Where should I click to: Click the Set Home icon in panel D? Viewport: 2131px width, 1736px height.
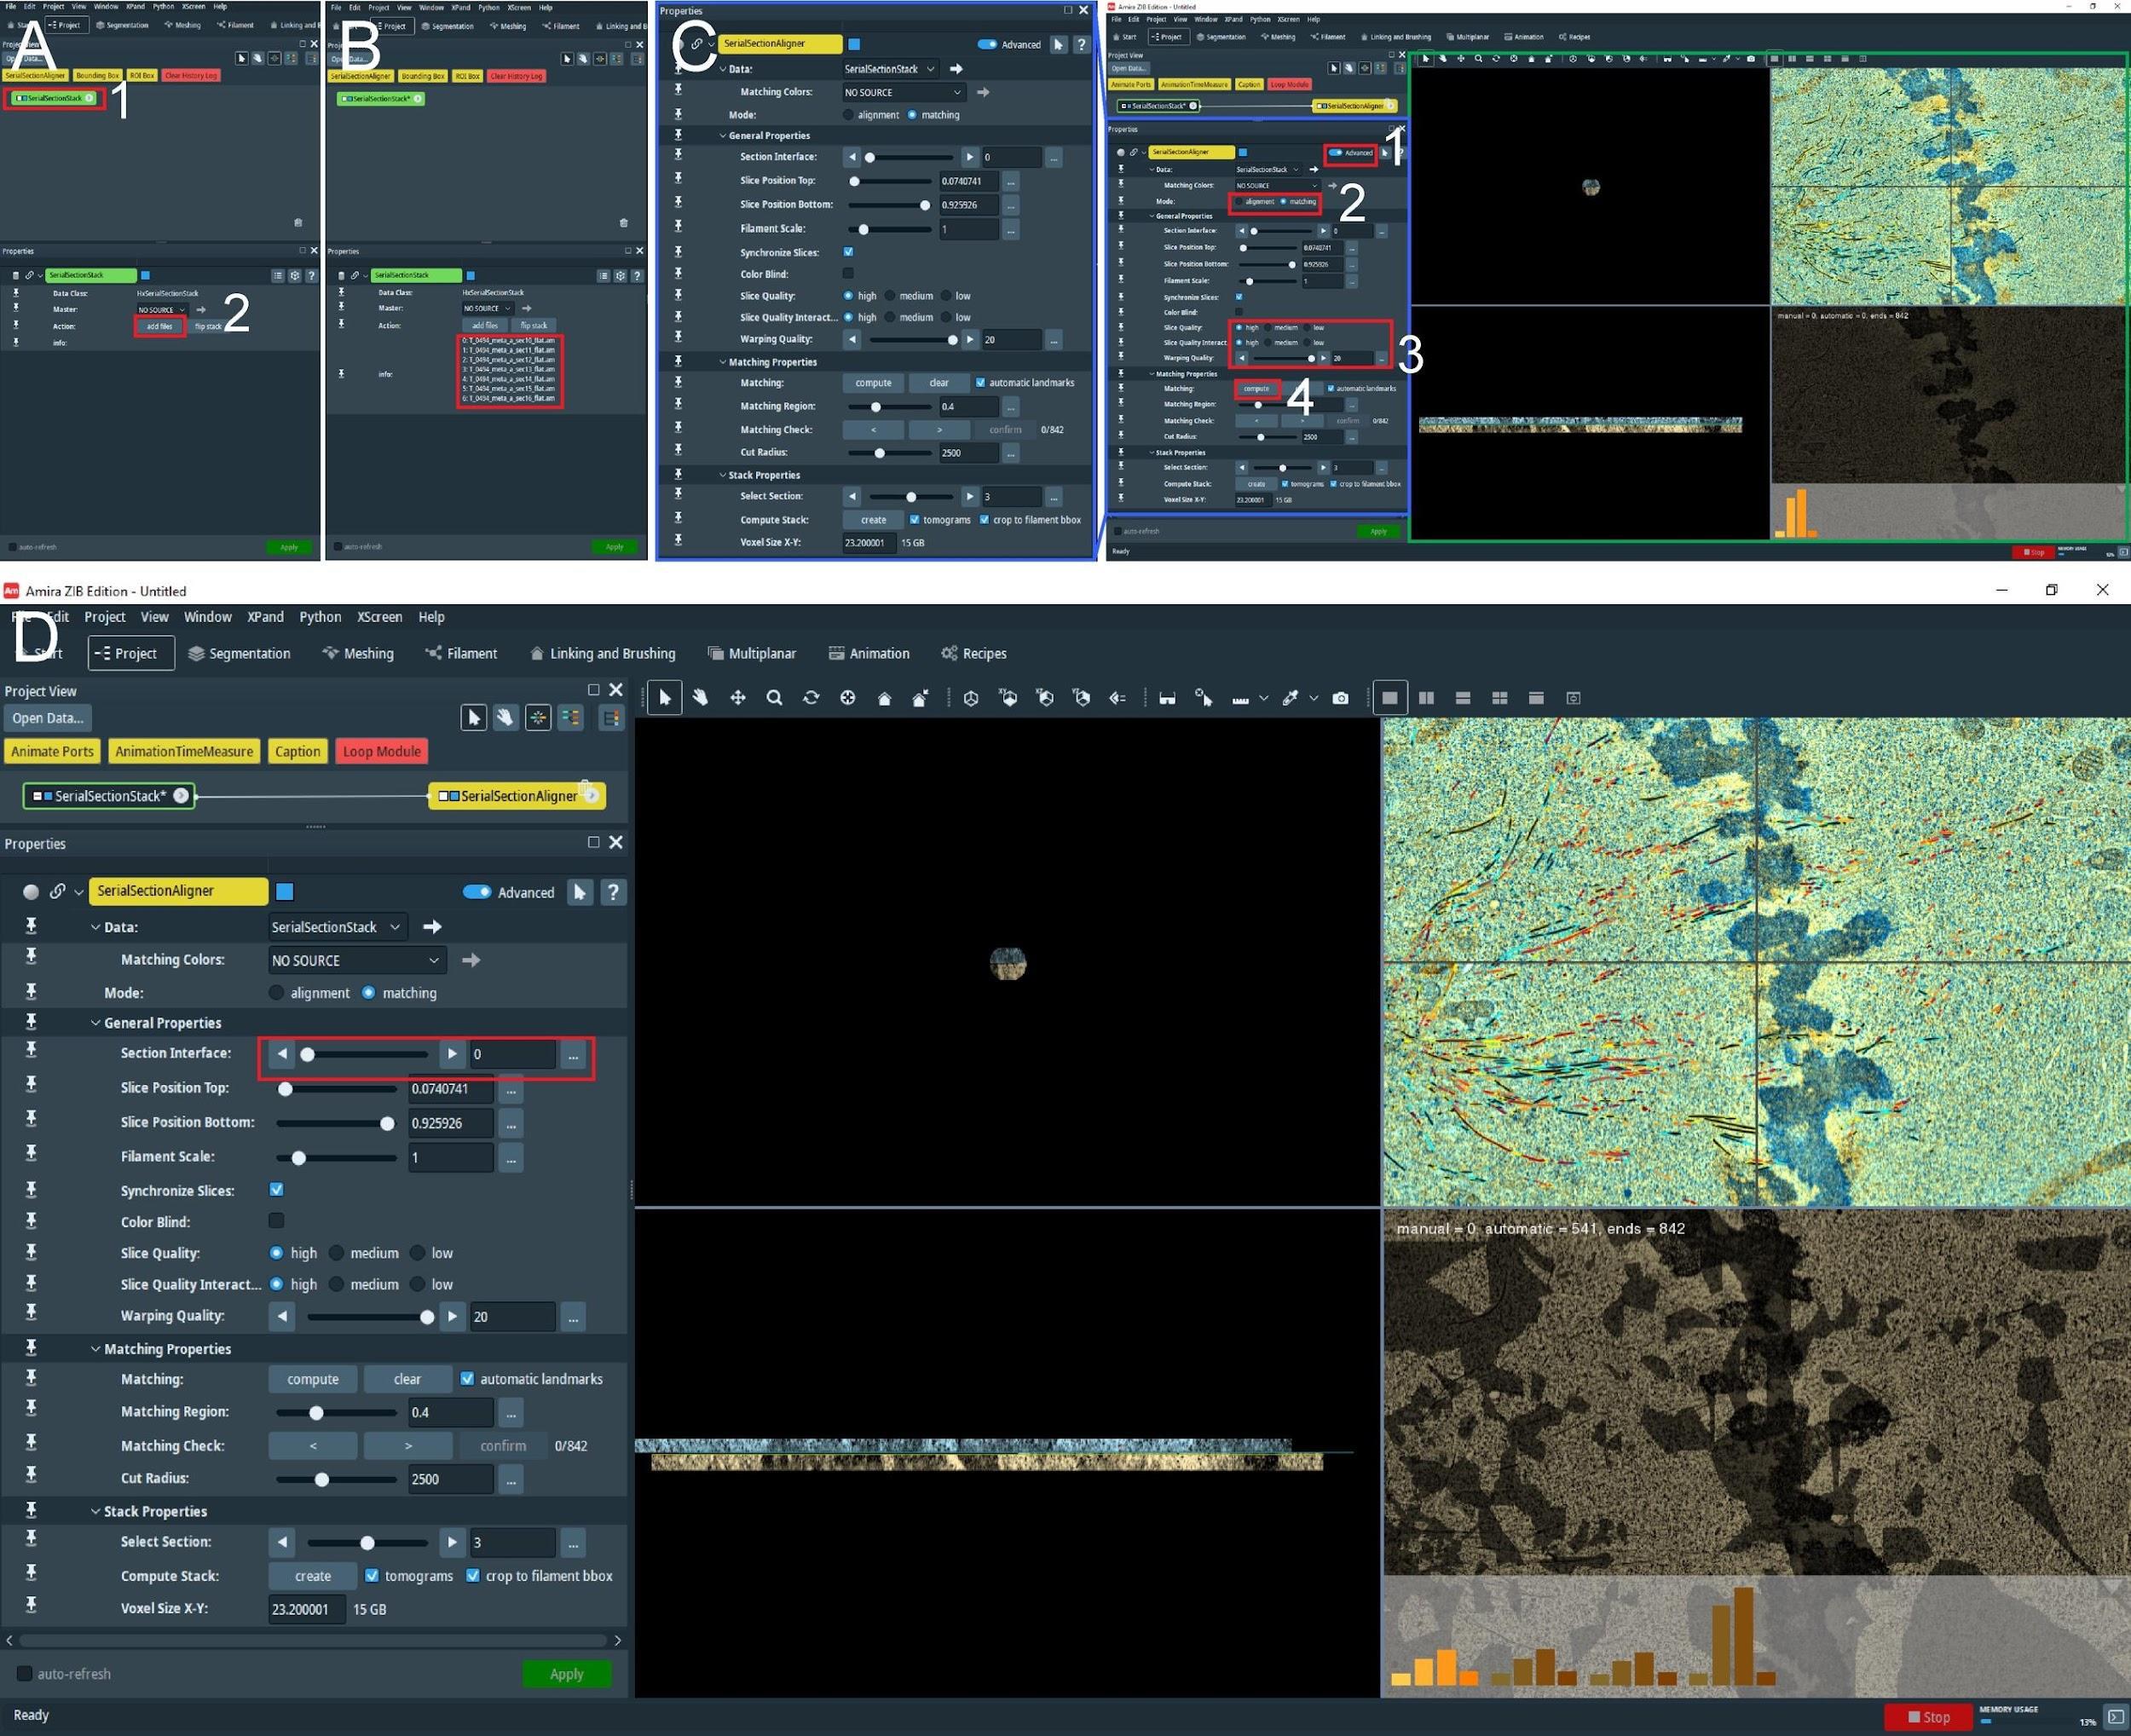pyautogui.click(x=921, y=698)
